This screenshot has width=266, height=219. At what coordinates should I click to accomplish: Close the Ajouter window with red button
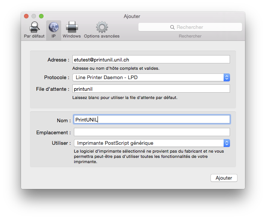tap(26, 16)
